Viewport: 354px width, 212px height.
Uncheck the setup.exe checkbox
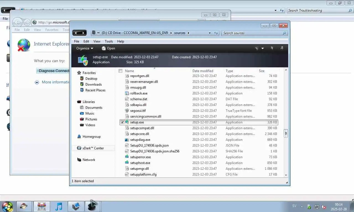(122, 122)
